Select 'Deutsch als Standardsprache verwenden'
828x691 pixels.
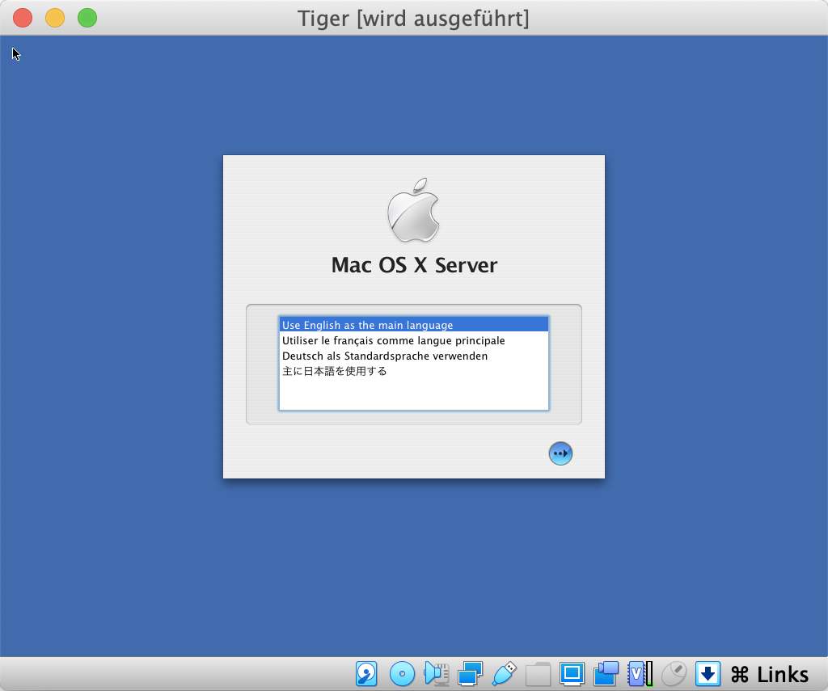click(413, 356)
